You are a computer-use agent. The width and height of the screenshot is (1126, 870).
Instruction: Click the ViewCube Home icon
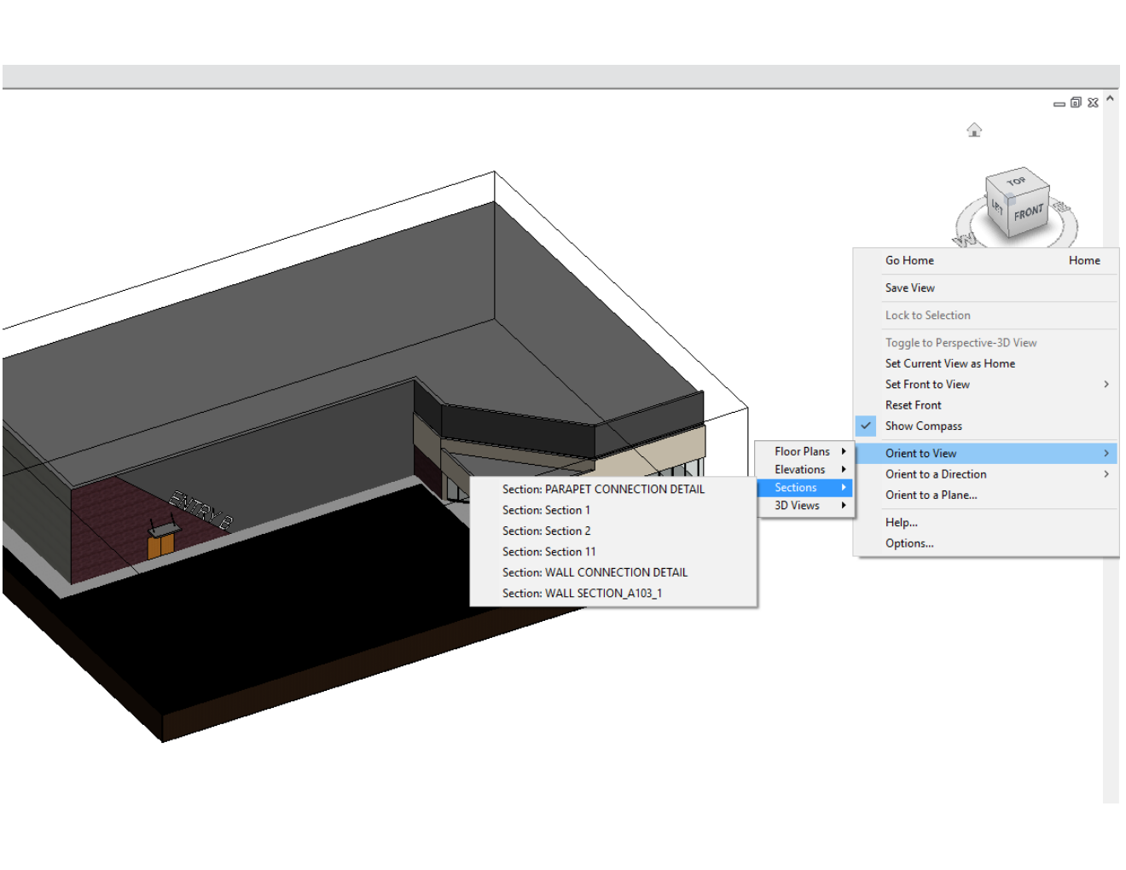tap(974, 130)
